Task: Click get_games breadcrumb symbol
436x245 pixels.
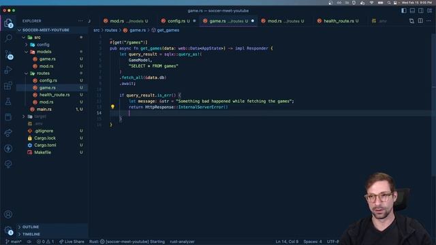Action: point(168,30)
